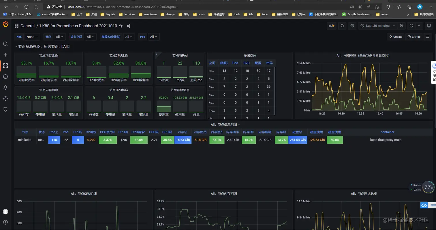Open the 节点信息明细 panel title menu
The height and width of the screenshot is (230, 436).
click(225, 125)
